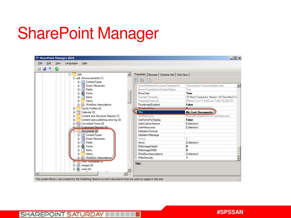Open the View menu
The width and height of the screenshot is (291, 218).
[58, 63]
